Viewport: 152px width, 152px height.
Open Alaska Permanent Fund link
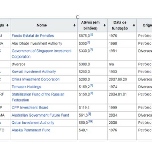[x=31, y=130]
